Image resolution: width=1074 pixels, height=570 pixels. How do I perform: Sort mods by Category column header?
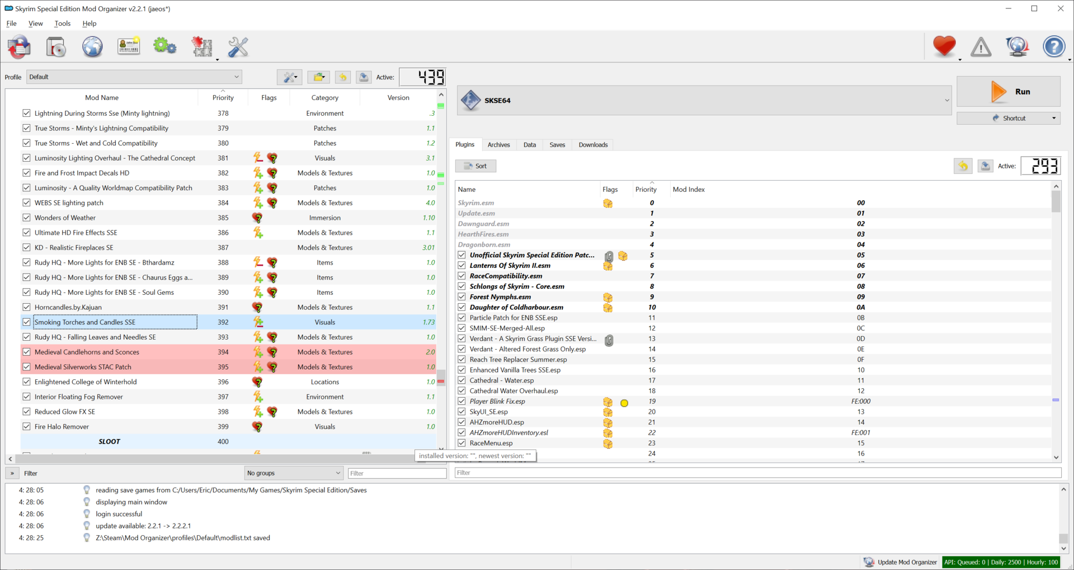click(325, 97)
